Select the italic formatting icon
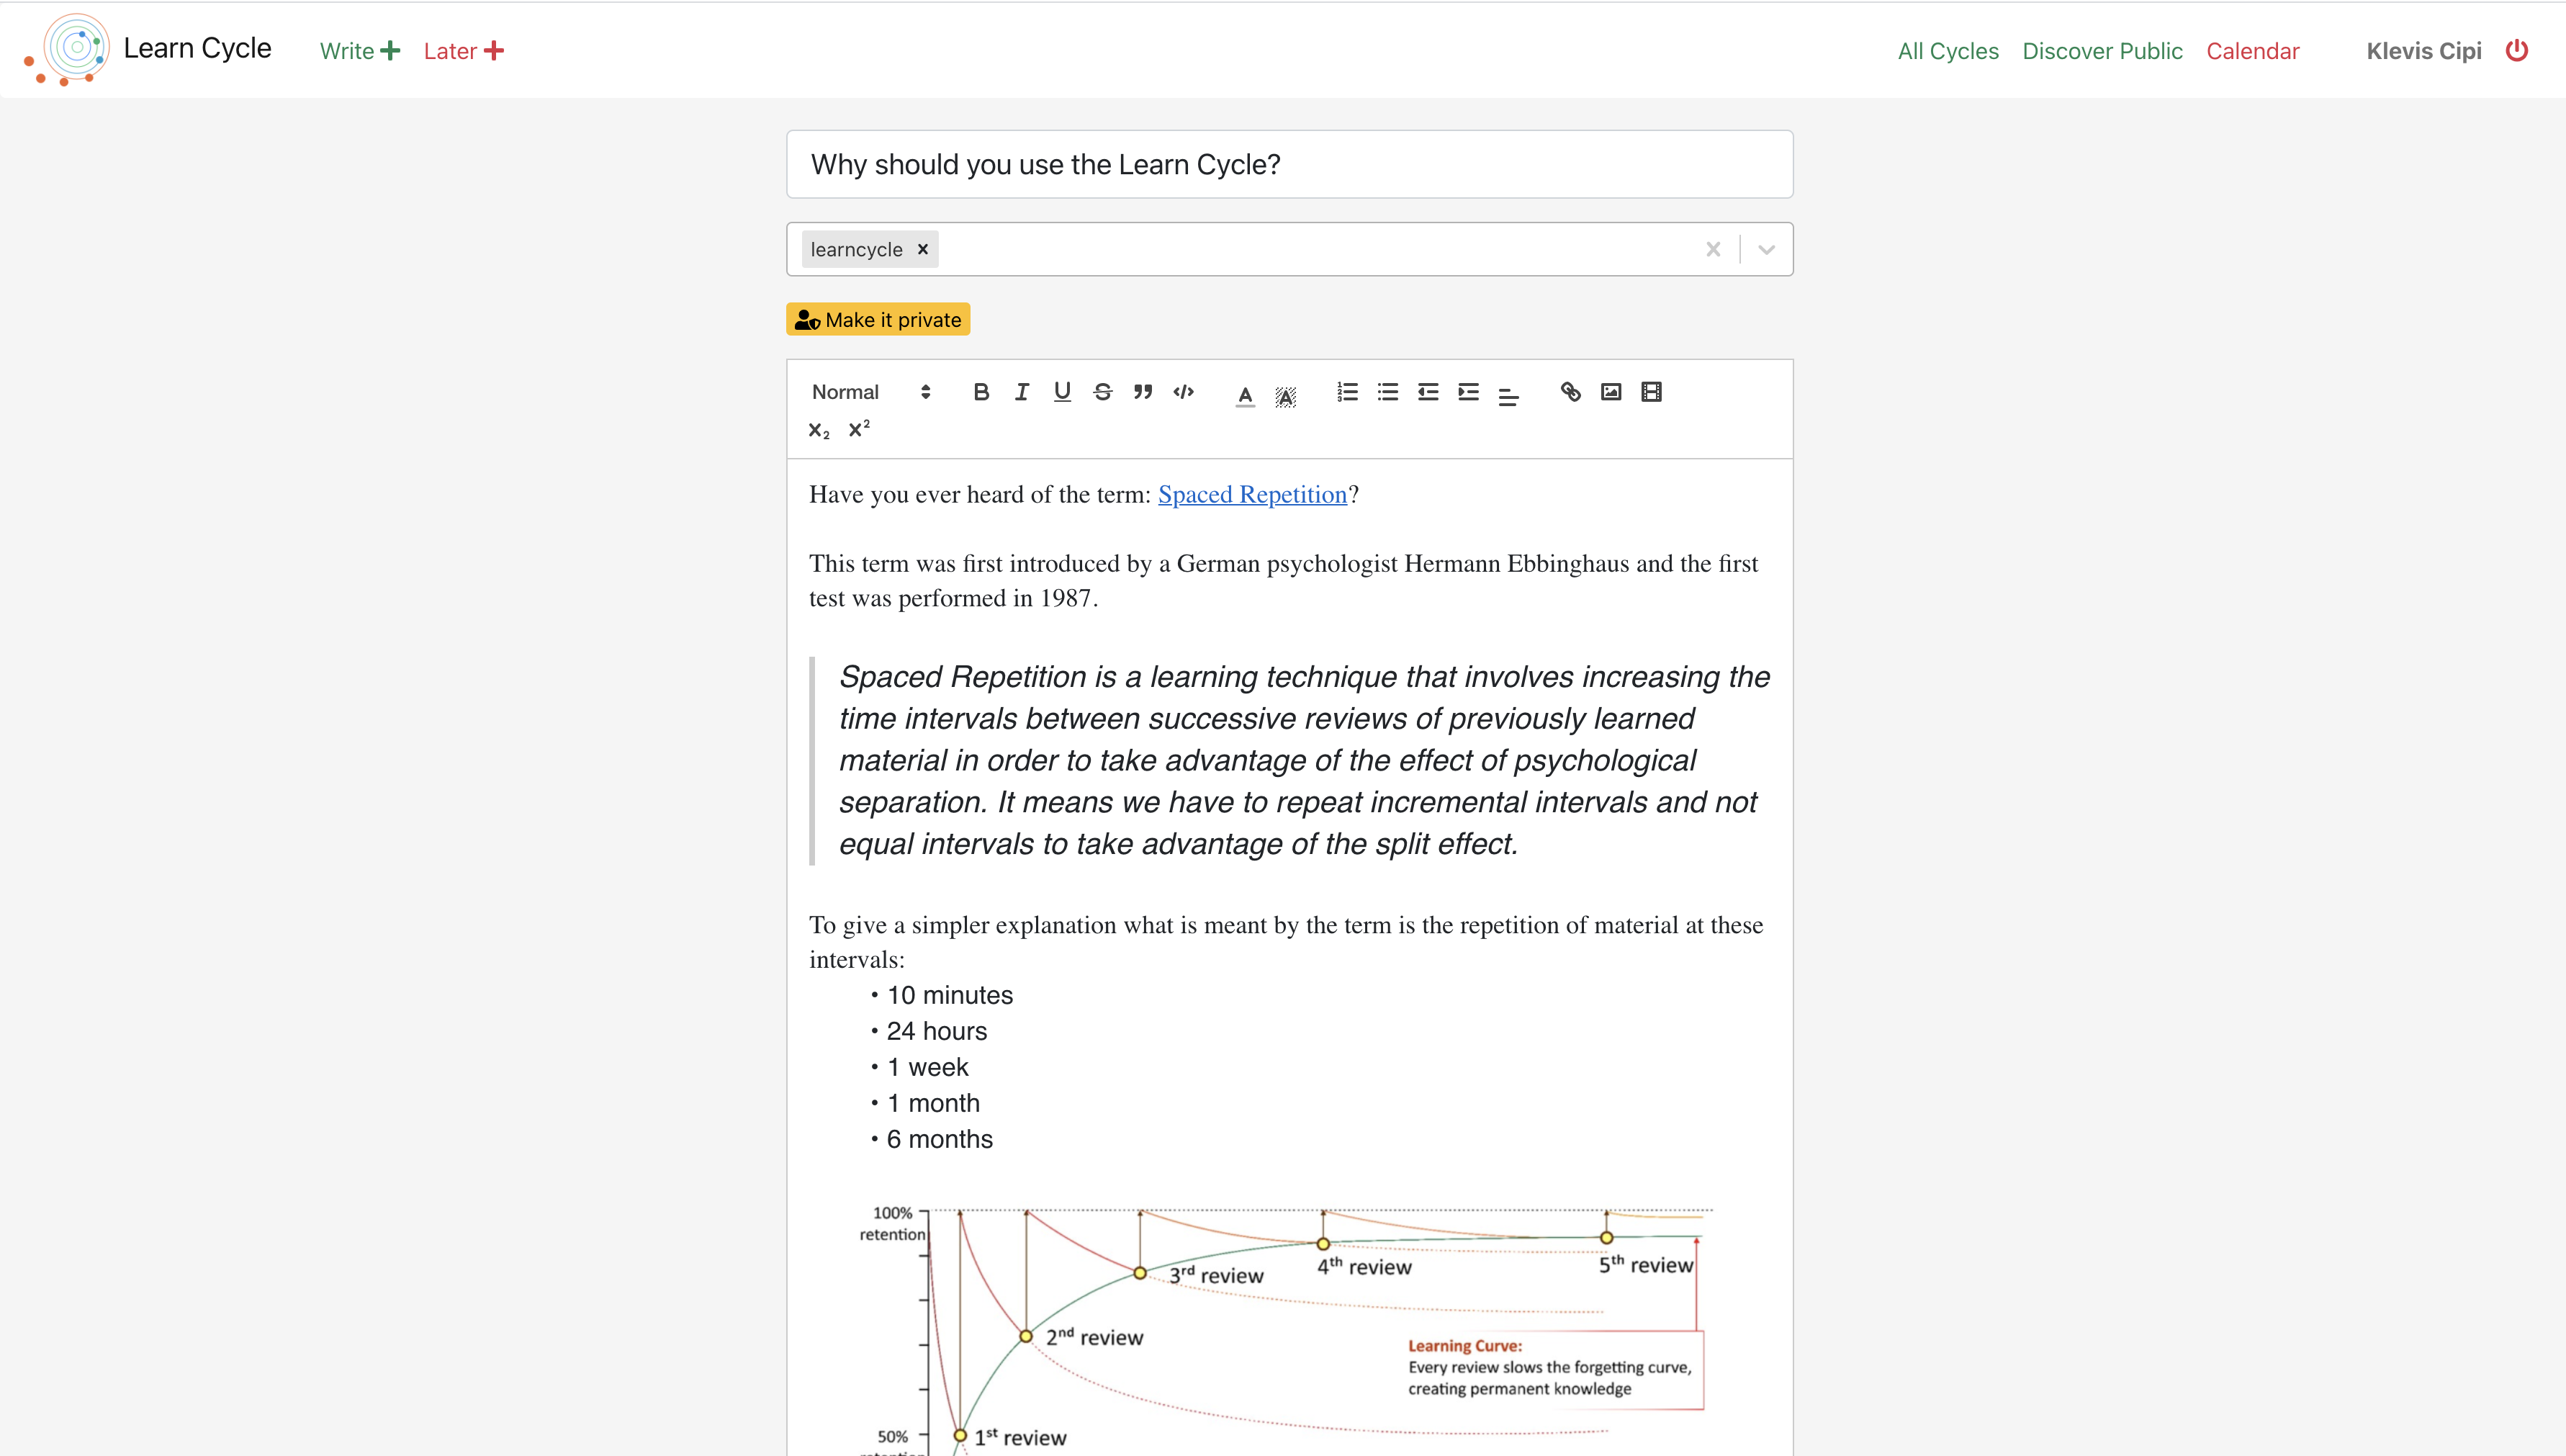Viewport: 2566px width, 1456px height. 1021,392
